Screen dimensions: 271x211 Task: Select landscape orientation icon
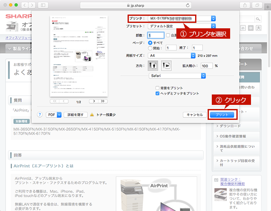click(166, 66)
